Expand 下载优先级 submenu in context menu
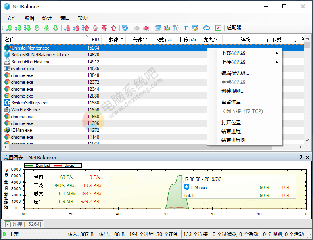 tap(244, 53)
